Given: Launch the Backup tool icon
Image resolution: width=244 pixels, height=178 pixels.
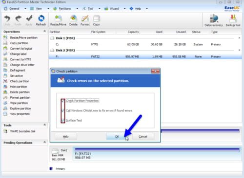Looking at the screenshot, I should pos(233,18).
